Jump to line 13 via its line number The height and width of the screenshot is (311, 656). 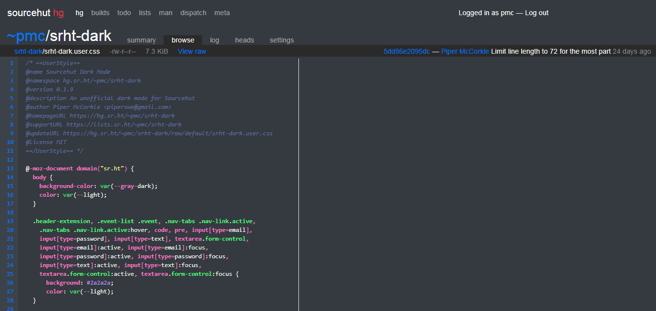pyautogui.click(x=10, y=168)
